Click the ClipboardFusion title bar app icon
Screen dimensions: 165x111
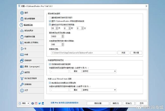(x=19, y=6)
